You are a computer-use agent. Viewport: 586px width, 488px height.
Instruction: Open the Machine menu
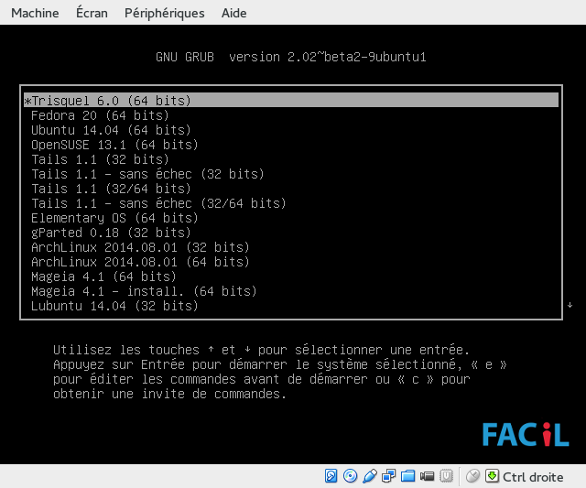(x=35, y=13)
